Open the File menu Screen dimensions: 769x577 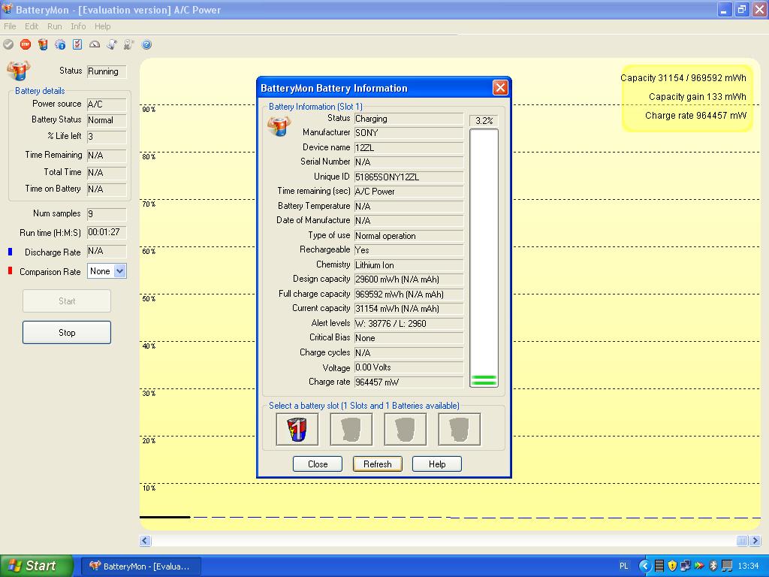(10, 26)
